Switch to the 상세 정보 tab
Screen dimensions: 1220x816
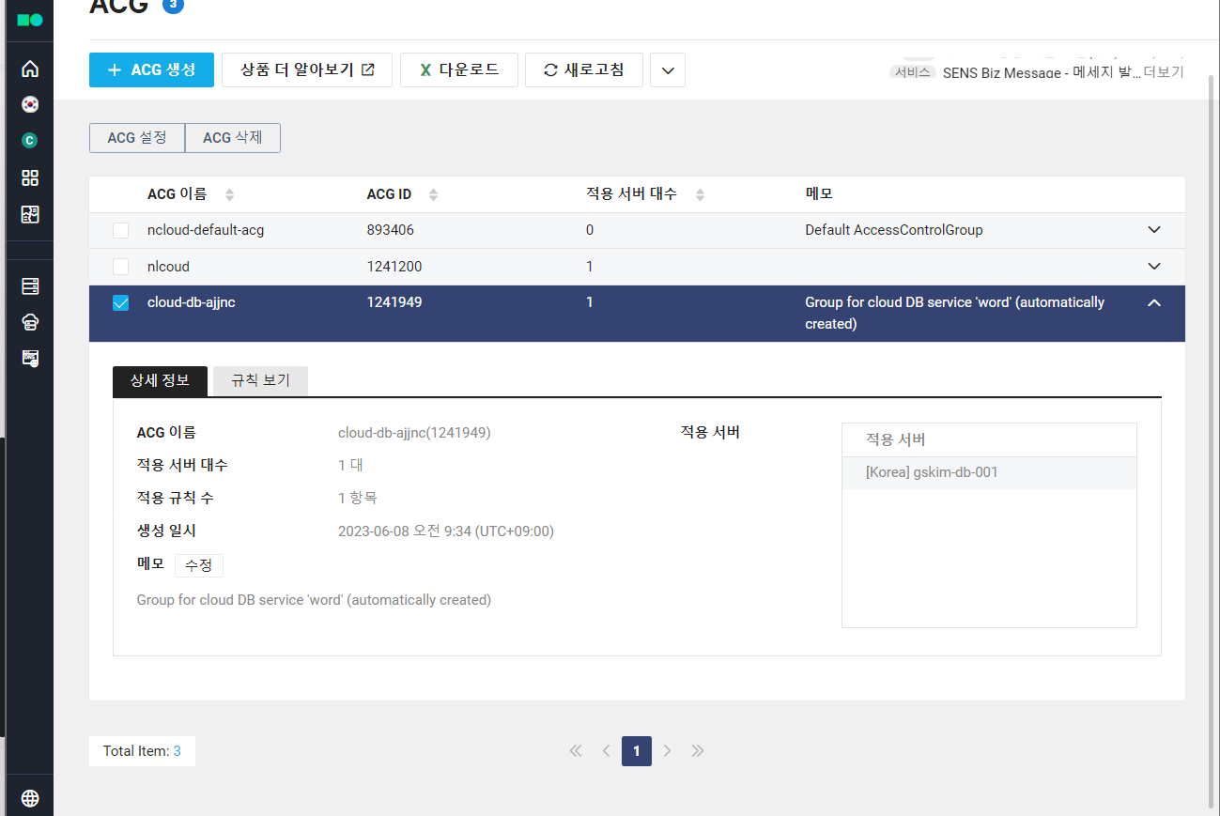[x=160, y=380]
